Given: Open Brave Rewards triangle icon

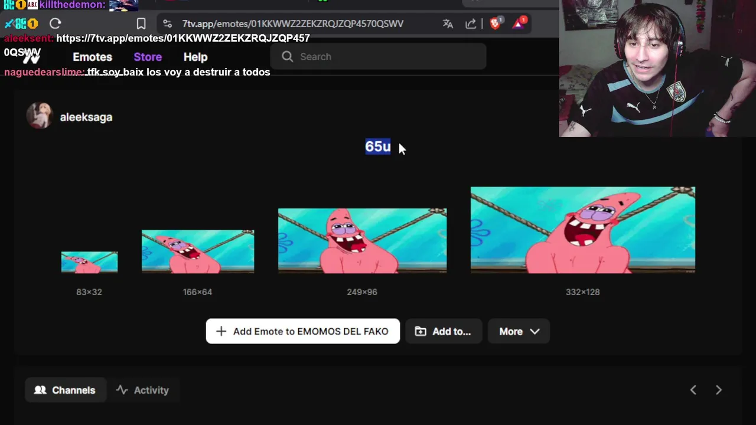Looking at the screenshot, I should coord(519,24).
